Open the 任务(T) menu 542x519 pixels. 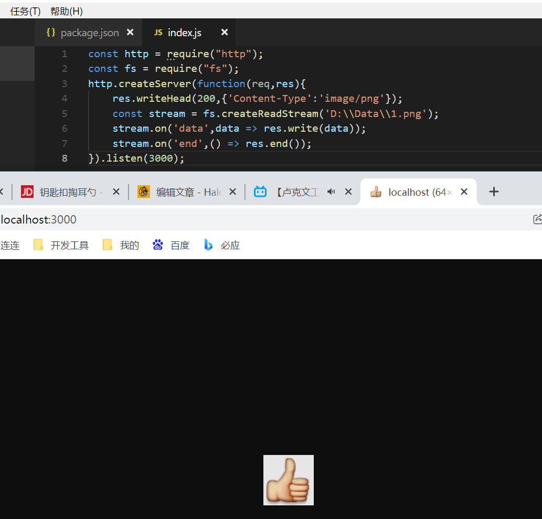coord(25,11)
